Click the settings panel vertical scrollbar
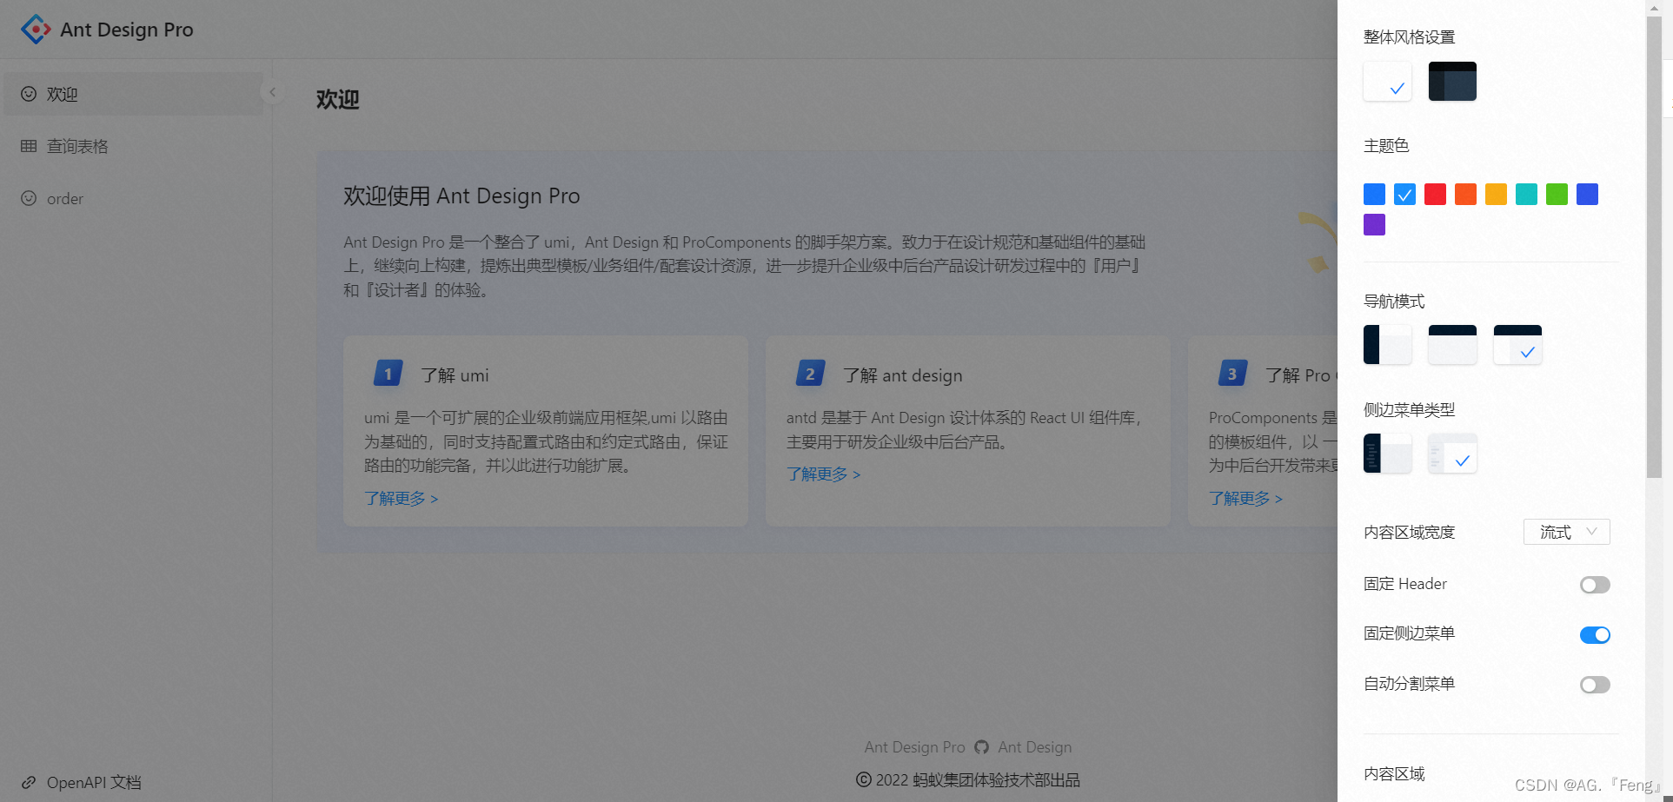The height and width of the screenshot is (802, 1673). pyautogui.click(x=1654, y=247)
